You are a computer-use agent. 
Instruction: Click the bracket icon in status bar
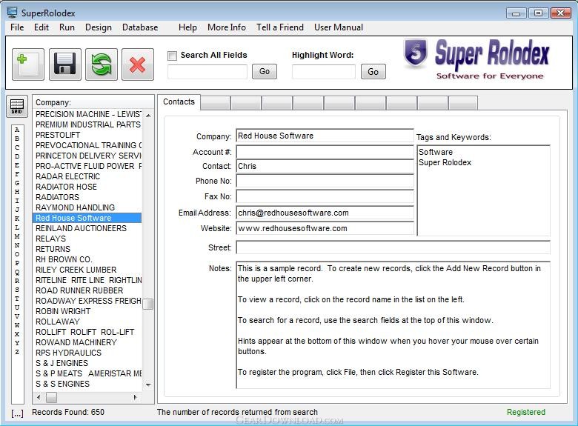click(16, 412)
